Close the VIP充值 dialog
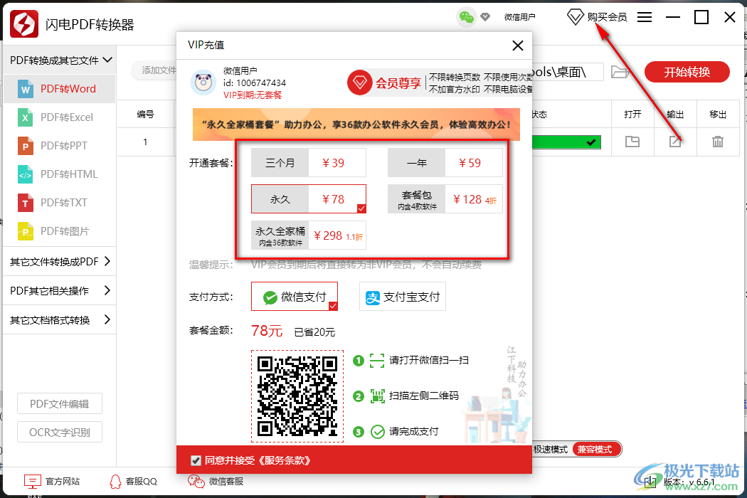747x498 pixels. (x=517, y=46)
